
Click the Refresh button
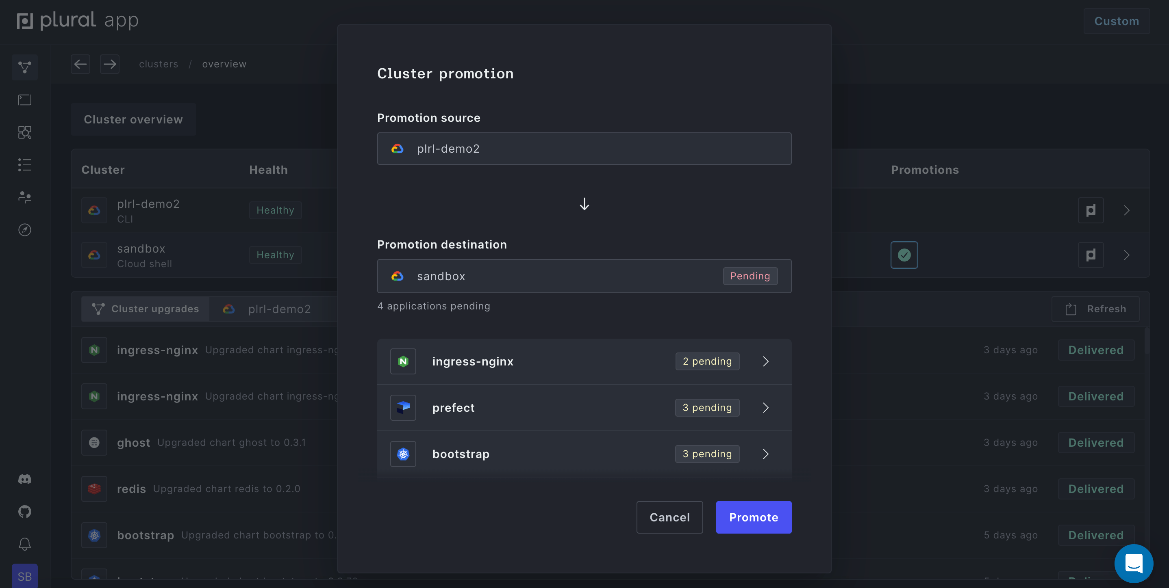pyautogui.click(x=1095, y=309)
